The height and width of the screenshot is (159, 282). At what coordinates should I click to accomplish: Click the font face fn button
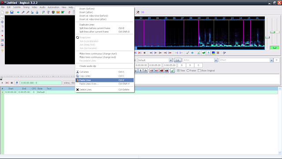coord(145,70)
